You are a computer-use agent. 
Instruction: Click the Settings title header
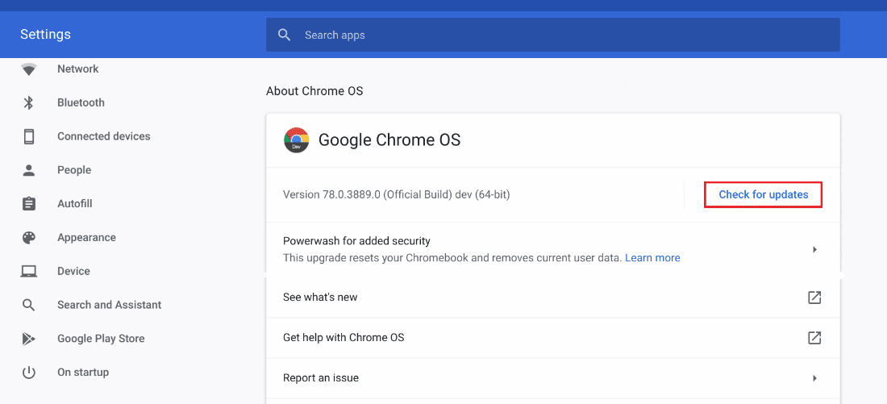45,35
